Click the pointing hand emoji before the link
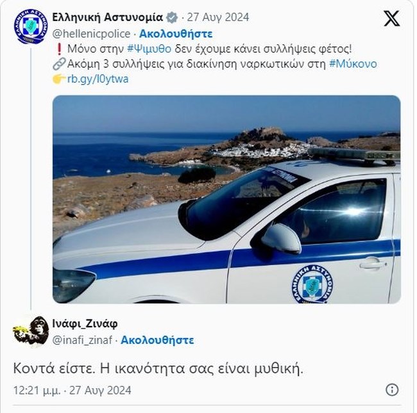 (59, 79)
